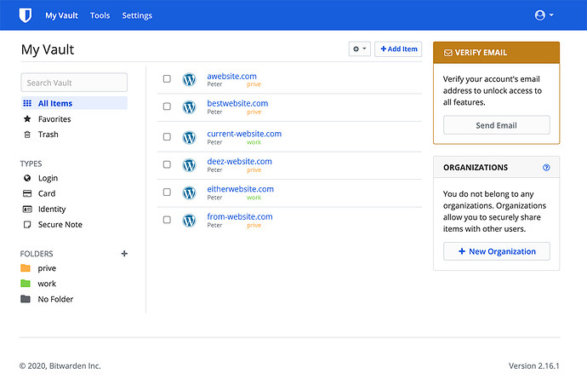Image resolution: width=587 pixels, height=379 pixels.
Task: Filter by Login type
Action: (48, 178)
